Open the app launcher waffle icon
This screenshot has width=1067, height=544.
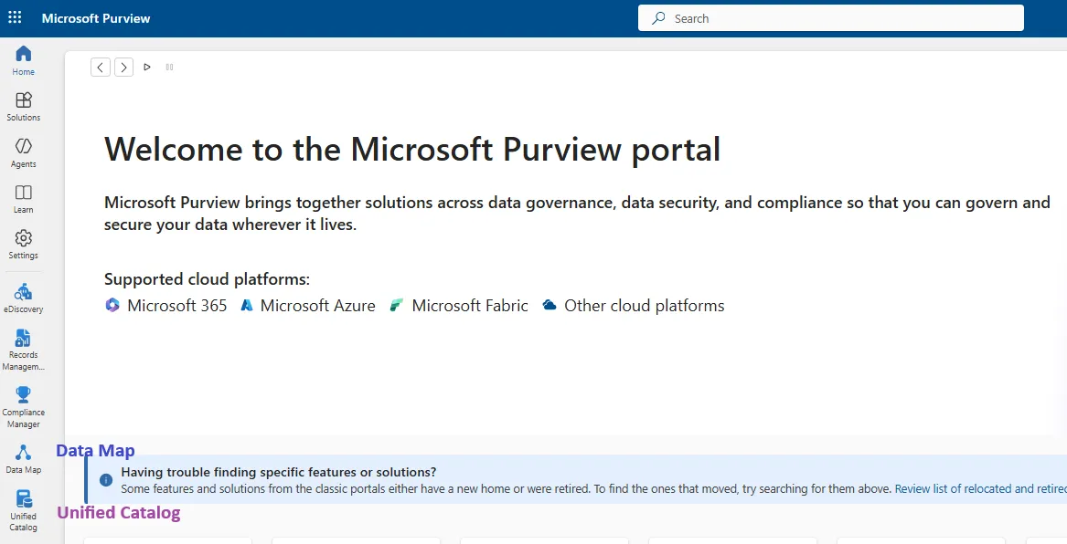point(15,17)
